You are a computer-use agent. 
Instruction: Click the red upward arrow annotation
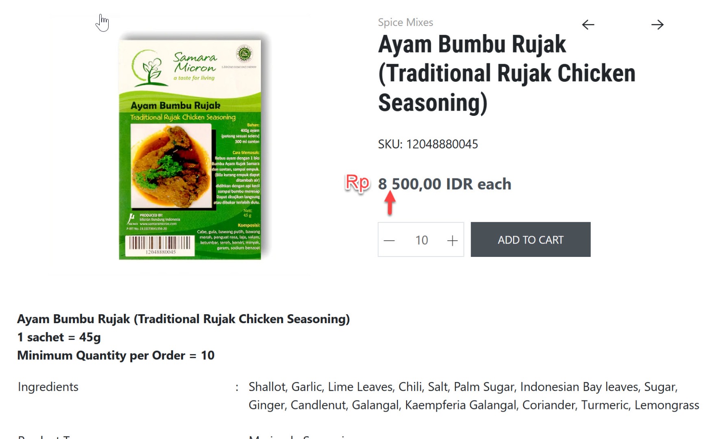pyautogui.click(x=390, y=203)
